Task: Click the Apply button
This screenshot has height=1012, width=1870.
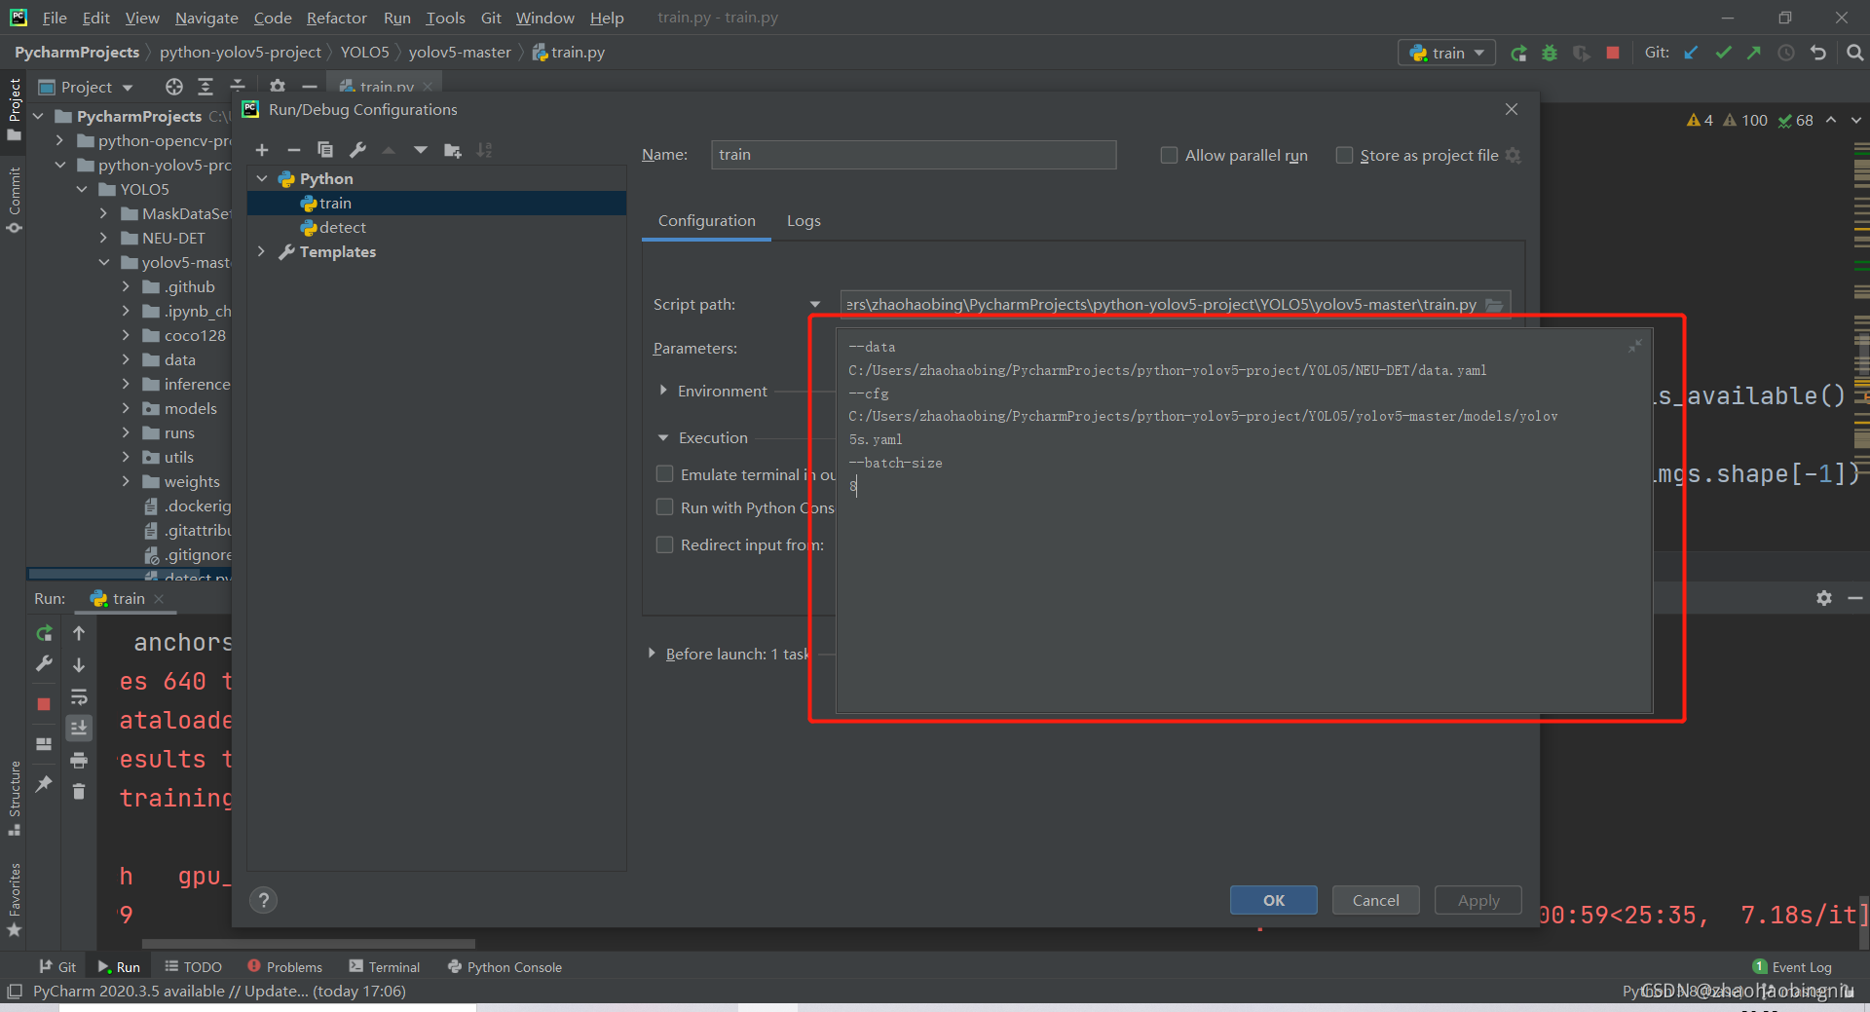Action: coord(1477,900)
